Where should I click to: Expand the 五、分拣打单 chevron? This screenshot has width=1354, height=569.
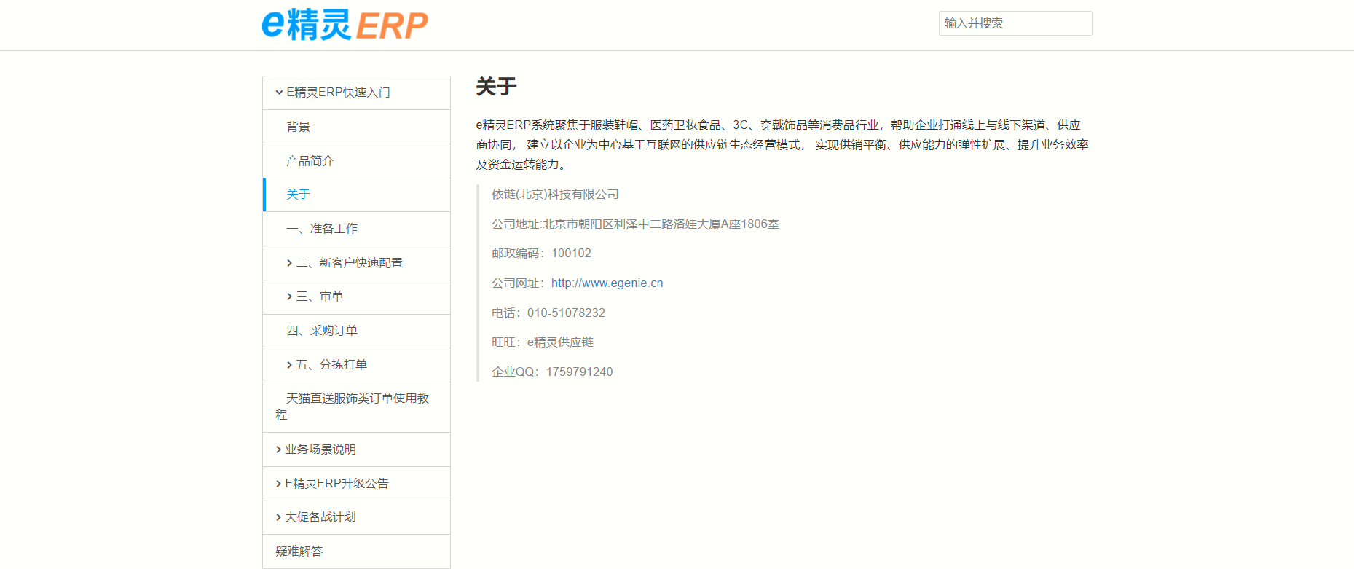click(x=289, y=365)
